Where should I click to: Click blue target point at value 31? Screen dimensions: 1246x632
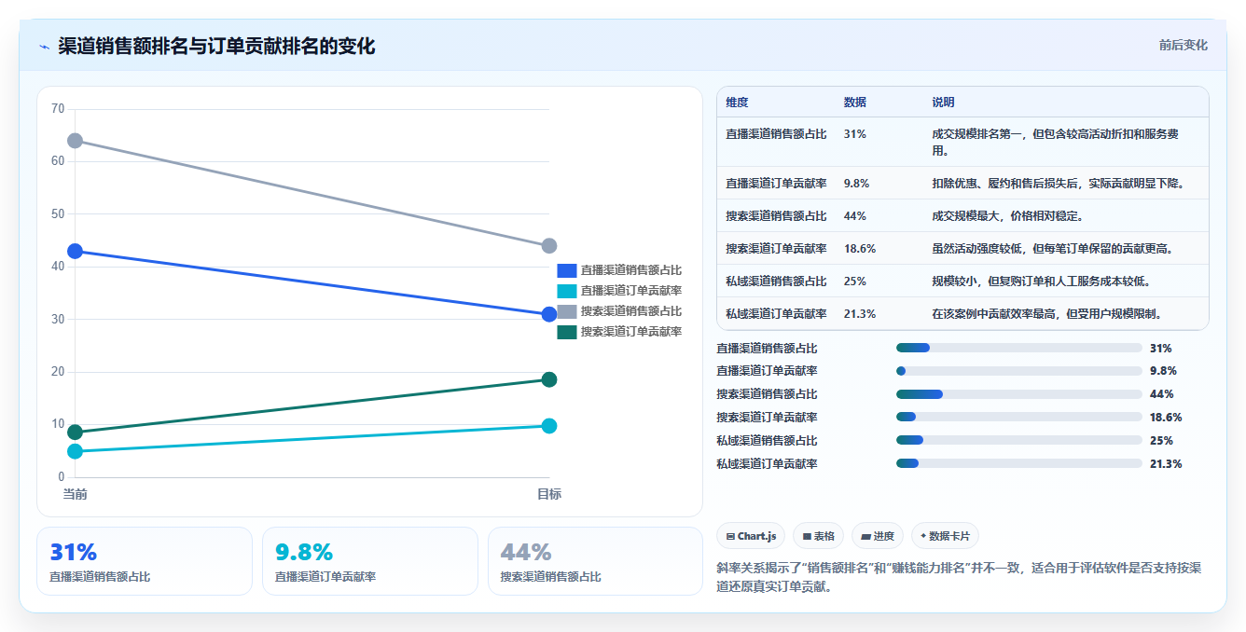tap(549, 315)
